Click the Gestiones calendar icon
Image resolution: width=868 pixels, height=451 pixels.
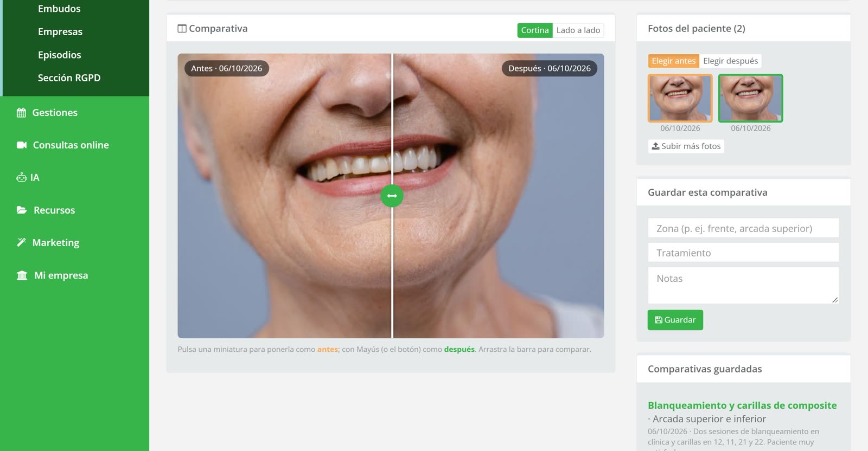[21, 113]
